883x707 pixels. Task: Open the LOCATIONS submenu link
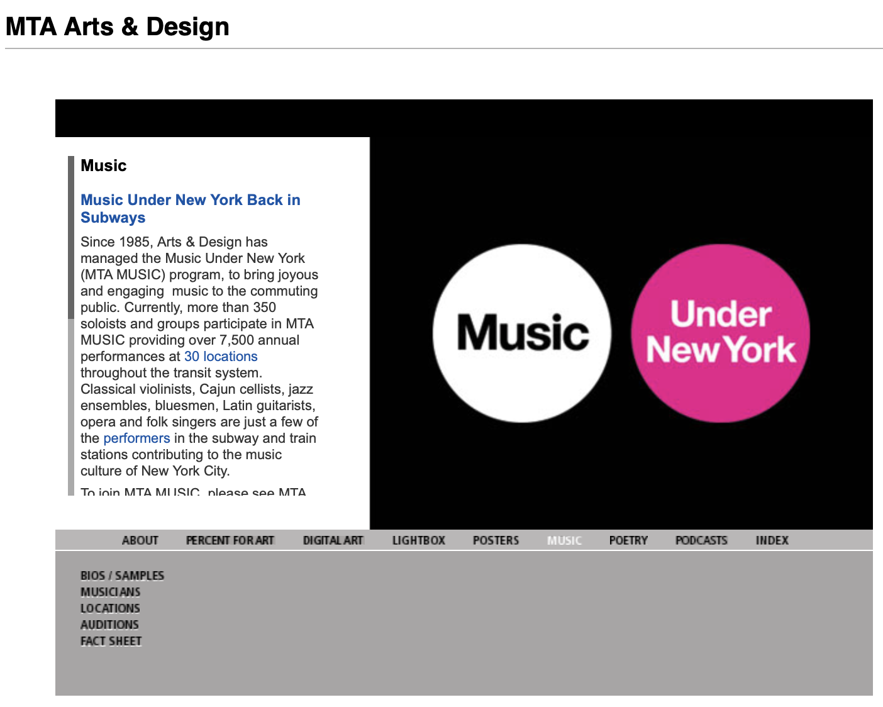[110, 608]
